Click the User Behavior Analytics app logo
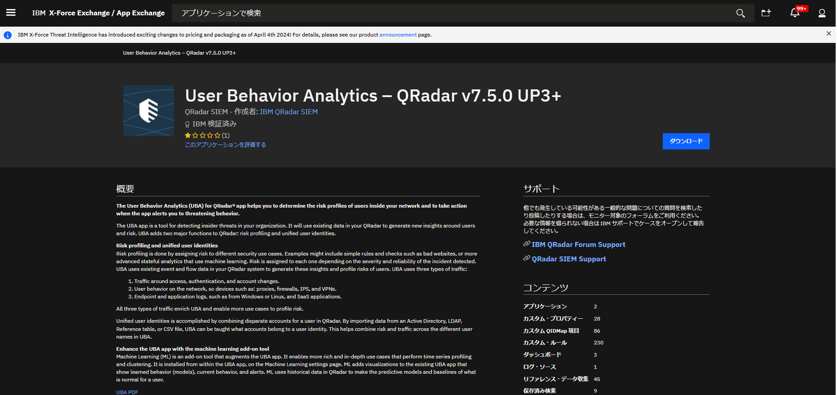The image size is (837, 395). click(x=149, y=111)
